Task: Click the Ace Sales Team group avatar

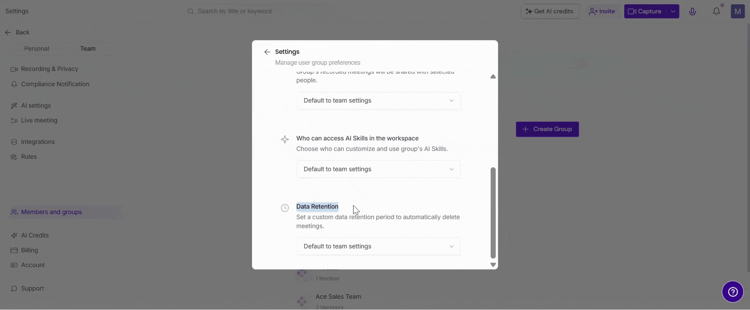Action: point(302,301)
